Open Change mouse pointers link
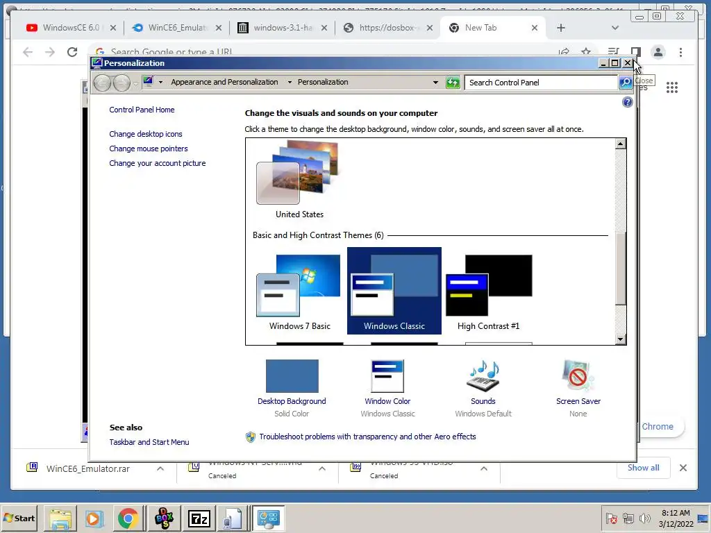711x533 pixels. [149, 149]
